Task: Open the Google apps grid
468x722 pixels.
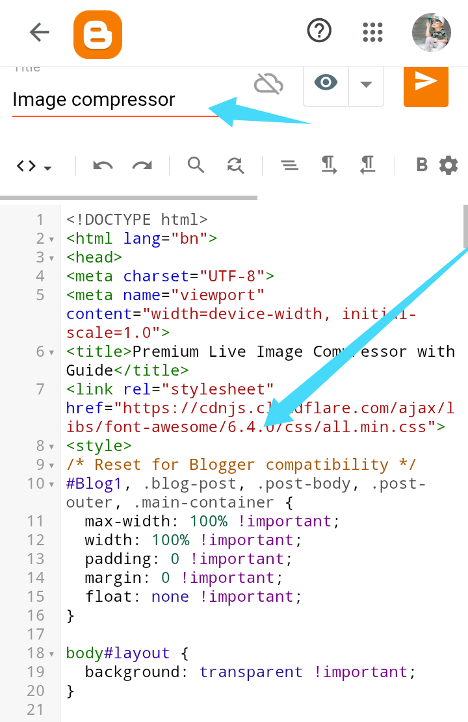Action: 372,32
